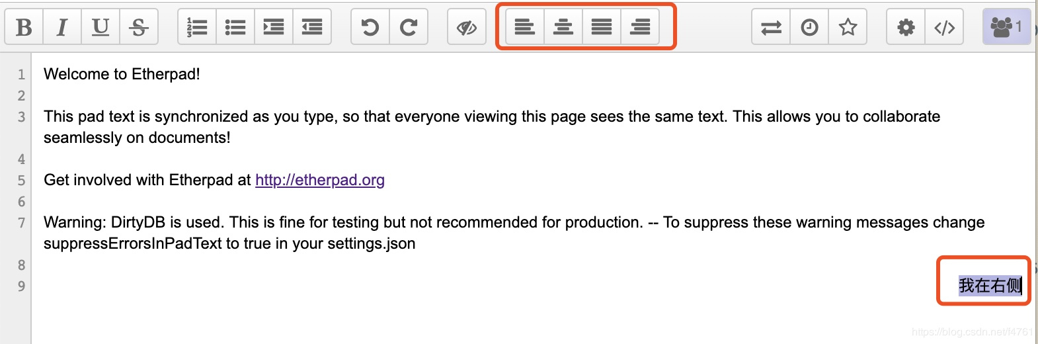Toggle underline formatting
This screenshot has height=344, width=1038.
click(x=100, y=27)
